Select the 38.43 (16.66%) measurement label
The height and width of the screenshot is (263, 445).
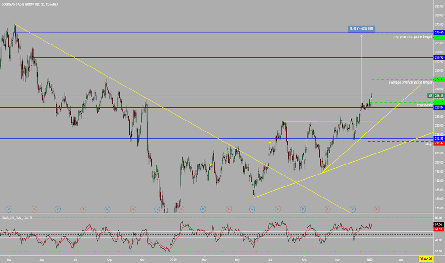point(361,29)
